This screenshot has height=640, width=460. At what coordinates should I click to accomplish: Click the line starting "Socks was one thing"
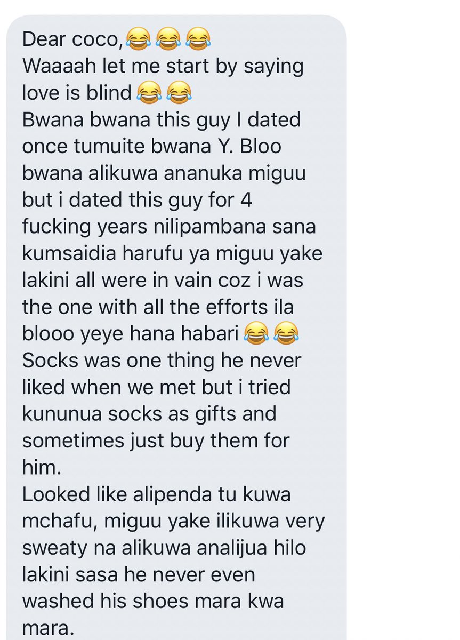point(162,360)
